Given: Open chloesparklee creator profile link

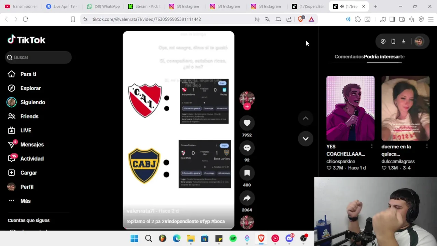Looking at the screenshot, I should [341, 161].
